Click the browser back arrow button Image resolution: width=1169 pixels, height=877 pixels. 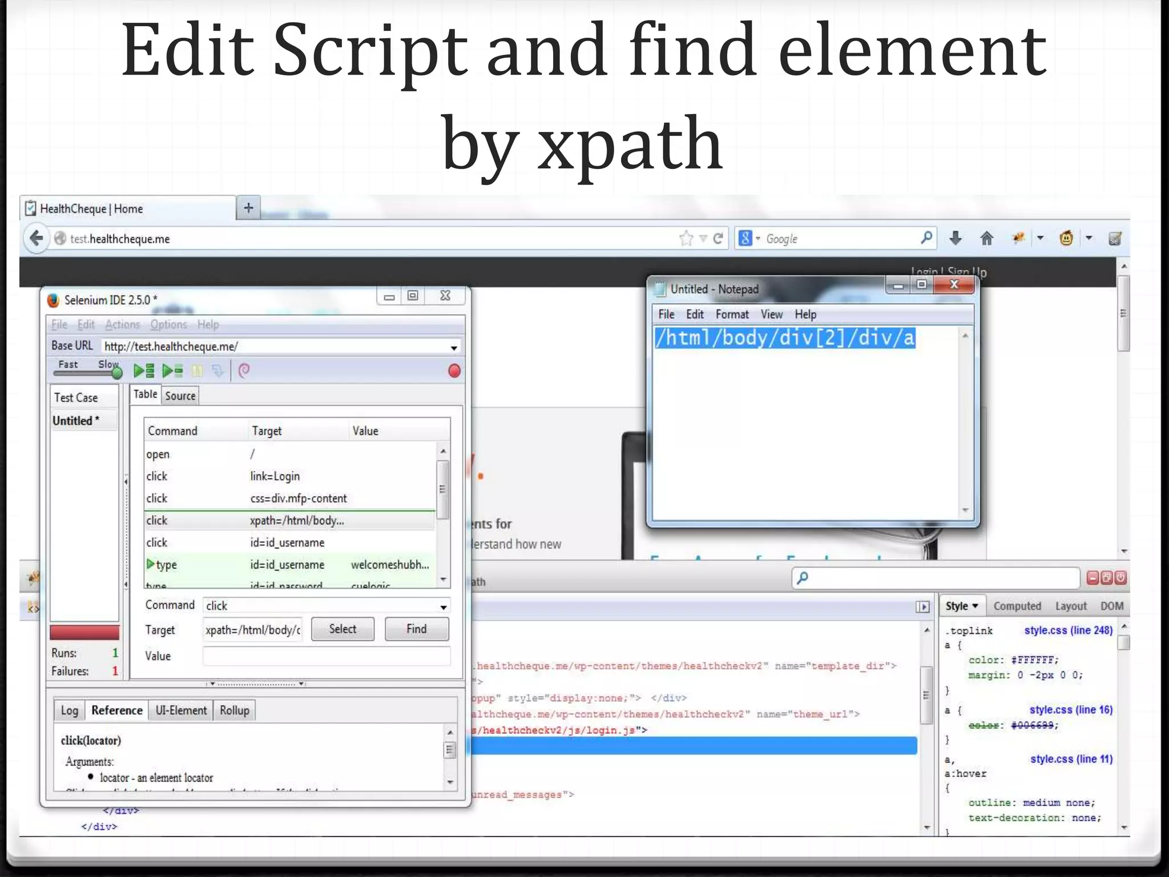(37, 238)
